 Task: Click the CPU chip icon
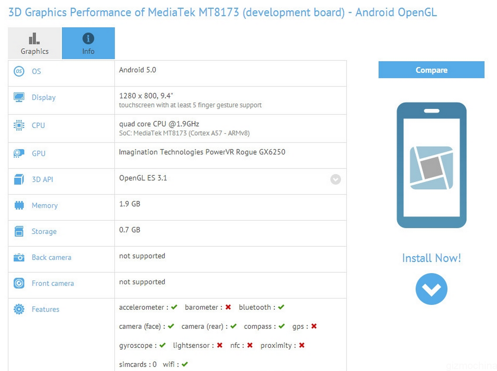pos(19,125)
